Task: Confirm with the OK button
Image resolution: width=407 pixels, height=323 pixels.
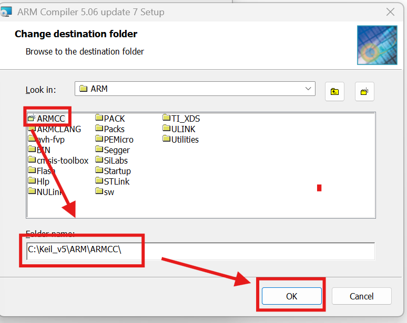Action: click(292, 296)
